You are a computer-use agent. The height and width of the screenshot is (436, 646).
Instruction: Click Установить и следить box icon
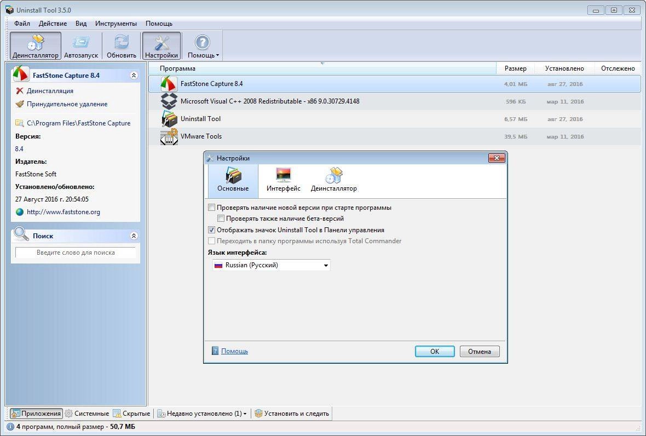click(258, 414)
